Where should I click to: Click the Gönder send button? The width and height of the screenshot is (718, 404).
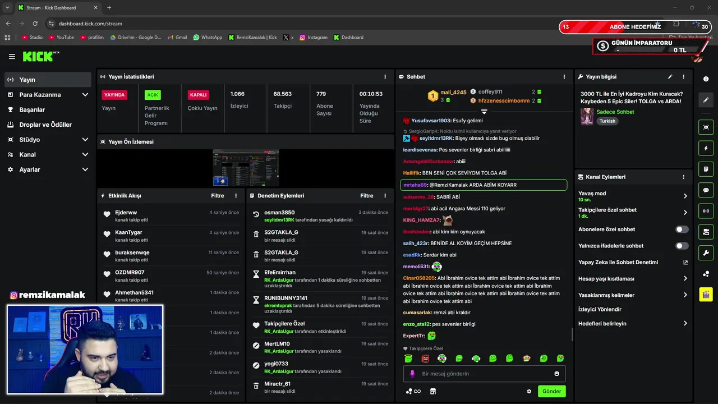click(551, 392)
